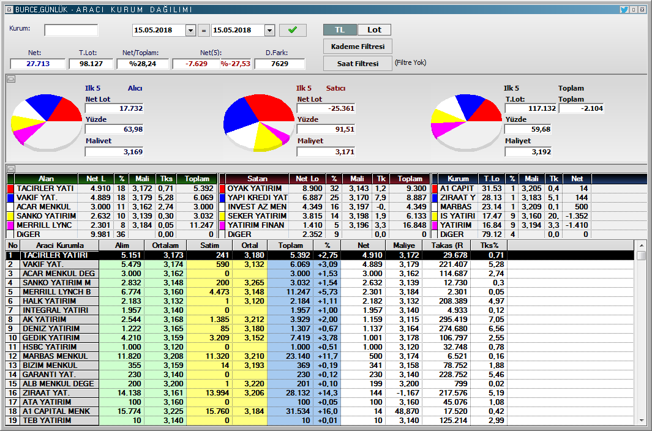
Task: Click red swatch next to A1 CAPIT
Action: 435,189
